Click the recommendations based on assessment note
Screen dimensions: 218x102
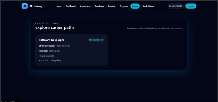(155, 28)
